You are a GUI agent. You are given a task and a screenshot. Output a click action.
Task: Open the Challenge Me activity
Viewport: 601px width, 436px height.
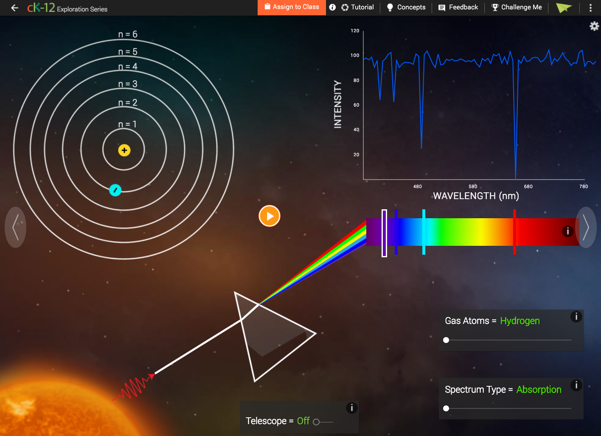(x=516, y=7)
